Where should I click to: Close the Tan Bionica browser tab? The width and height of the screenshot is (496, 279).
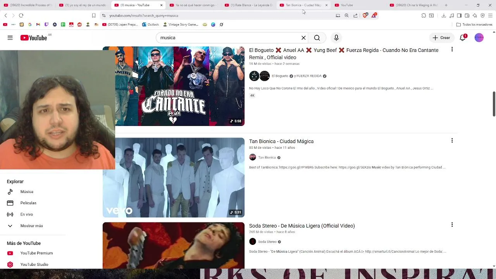326,5
